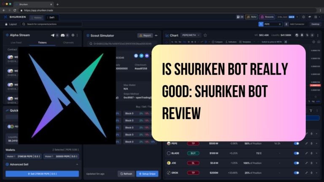Click the Scout Simulator more options icon
The width and height of the screenshot is (324, 182).
[x=156, y=35]
